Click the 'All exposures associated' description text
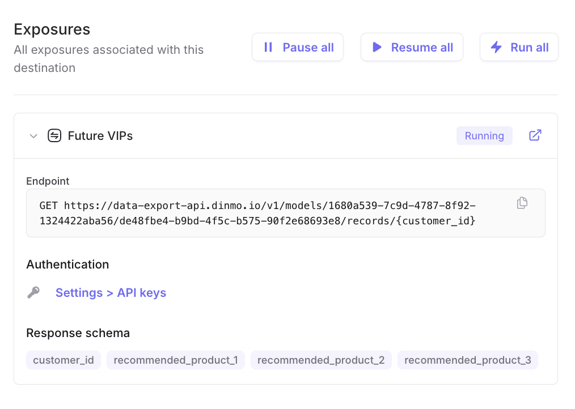 108,59
